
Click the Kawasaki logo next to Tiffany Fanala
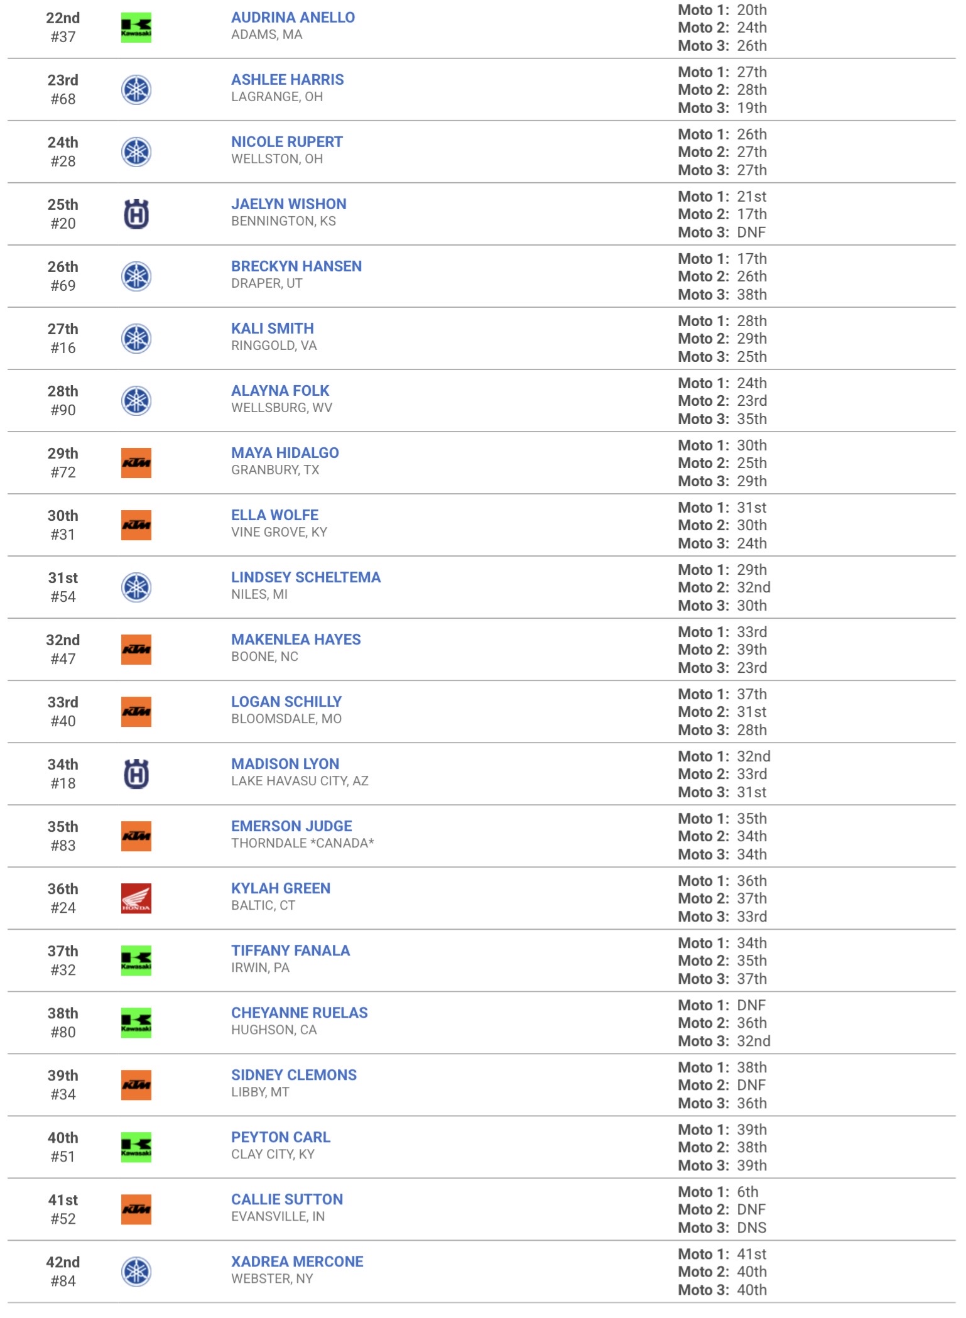coord(136,961)
